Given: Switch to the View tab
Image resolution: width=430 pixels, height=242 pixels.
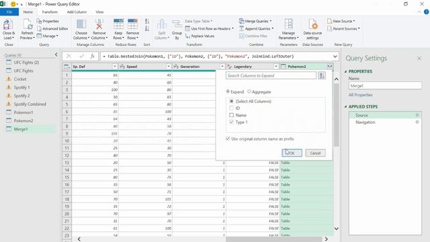Looking at the screenshot, I should click(99, 12).
